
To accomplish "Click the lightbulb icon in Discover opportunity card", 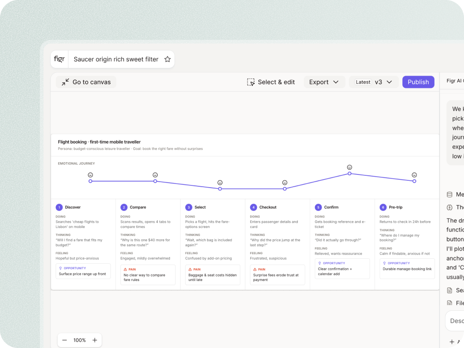I will [61, 268].
